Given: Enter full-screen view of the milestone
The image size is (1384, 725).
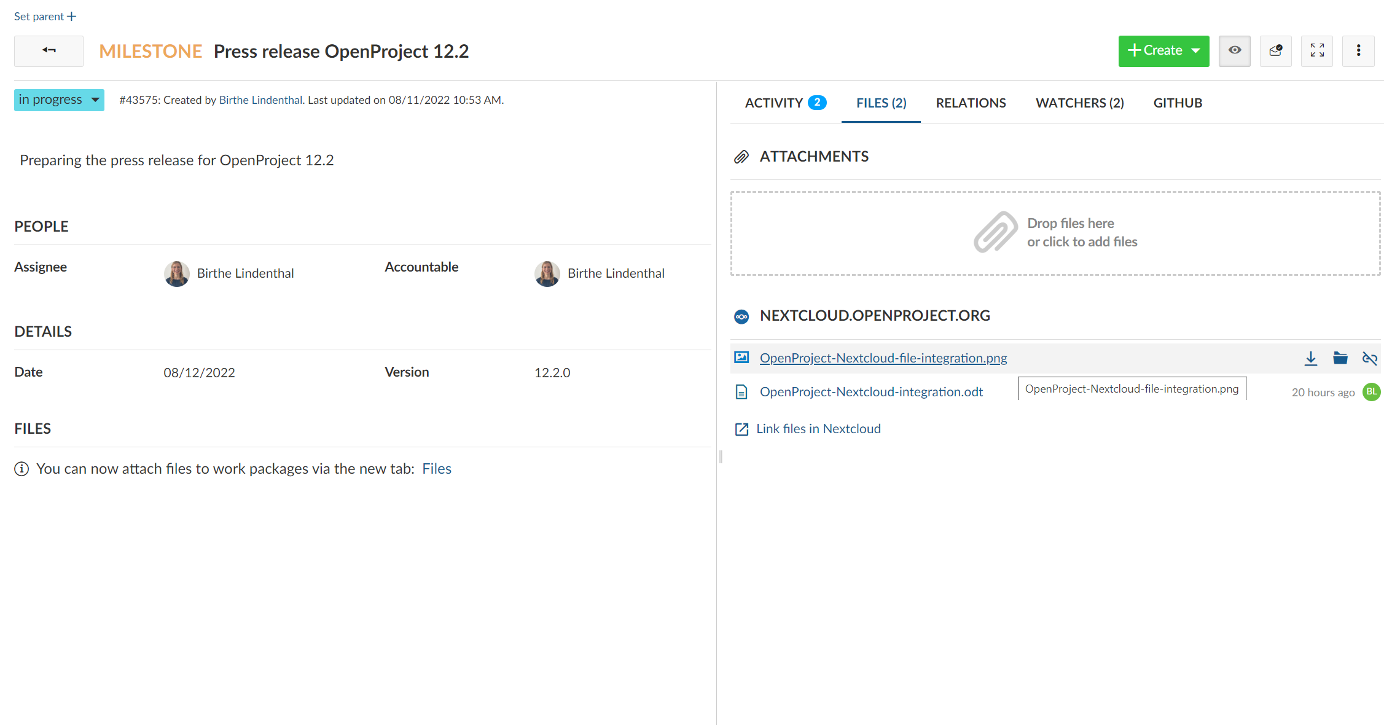Looking at the screenshot, I should [1317, 51].
